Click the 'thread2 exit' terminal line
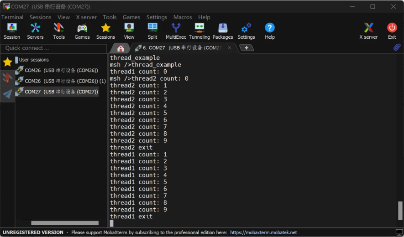 pos(131,148)
